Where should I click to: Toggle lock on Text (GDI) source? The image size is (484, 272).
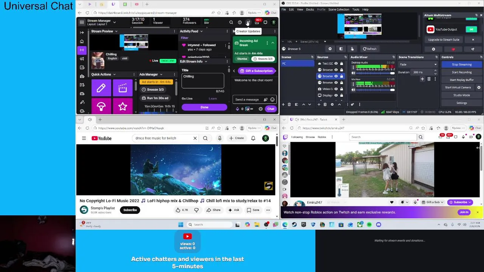(341, 63)
